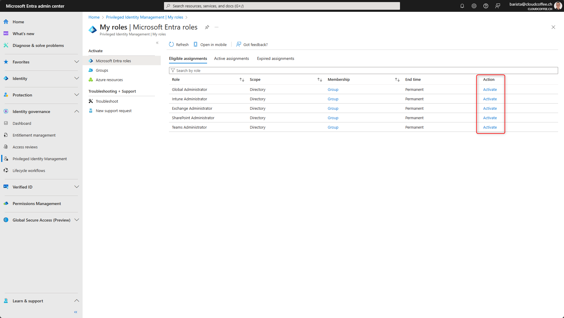Open Group link for Teams Administrator

pos(333,127)
